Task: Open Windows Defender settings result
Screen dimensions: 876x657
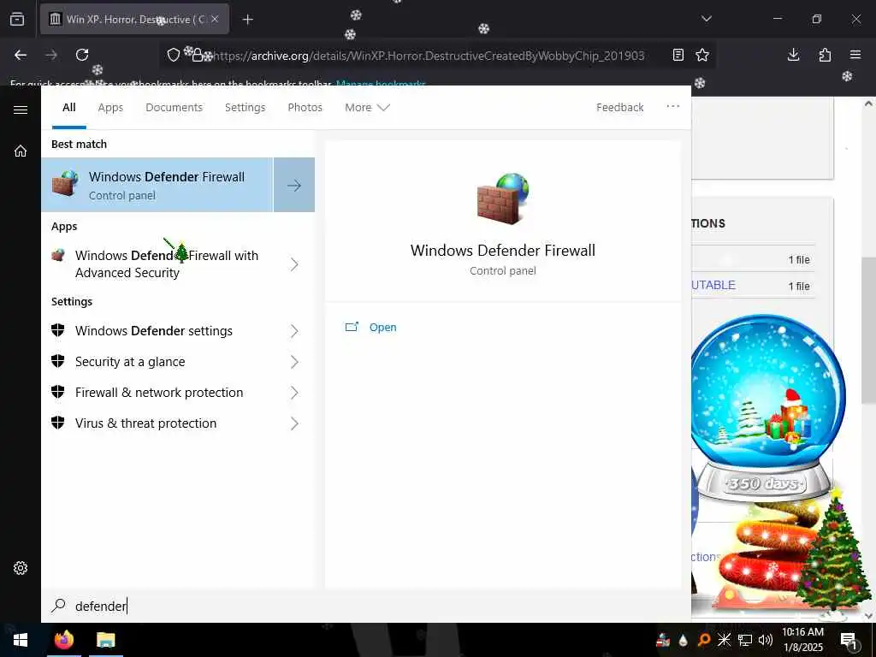Action: 154,331
